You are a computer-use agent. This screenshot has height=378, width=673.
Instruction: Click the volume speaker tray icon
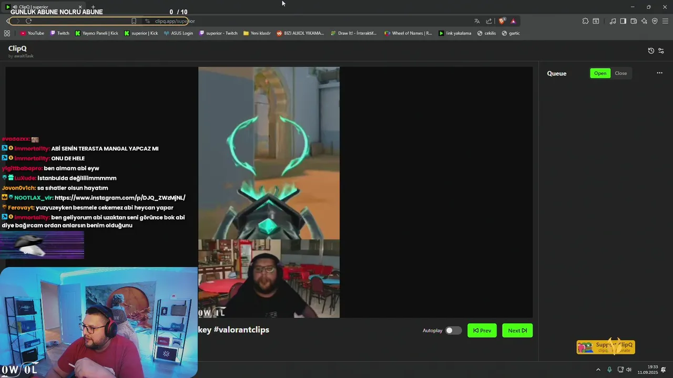tap(629, 370)
